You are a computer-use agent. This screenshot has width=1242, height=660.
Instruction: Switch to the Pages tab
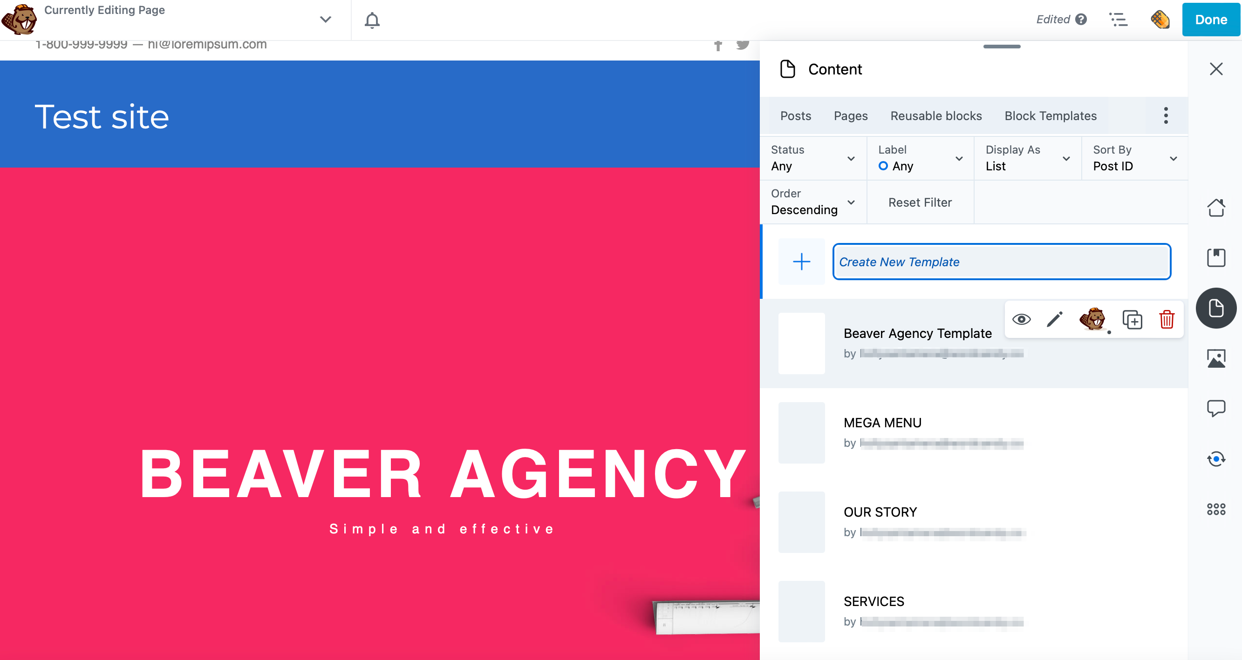pyautogui.click(x=850, y=115)
